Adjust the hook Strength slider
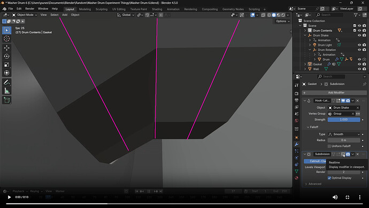369x208 pixels. tap(344, 120)
